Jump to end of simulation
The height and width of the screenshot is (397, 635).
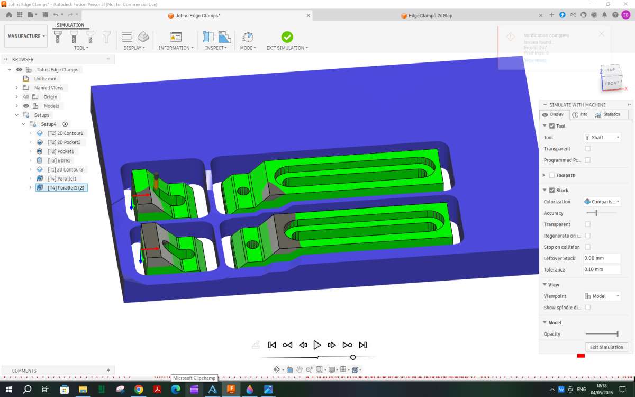pos(362,345)
